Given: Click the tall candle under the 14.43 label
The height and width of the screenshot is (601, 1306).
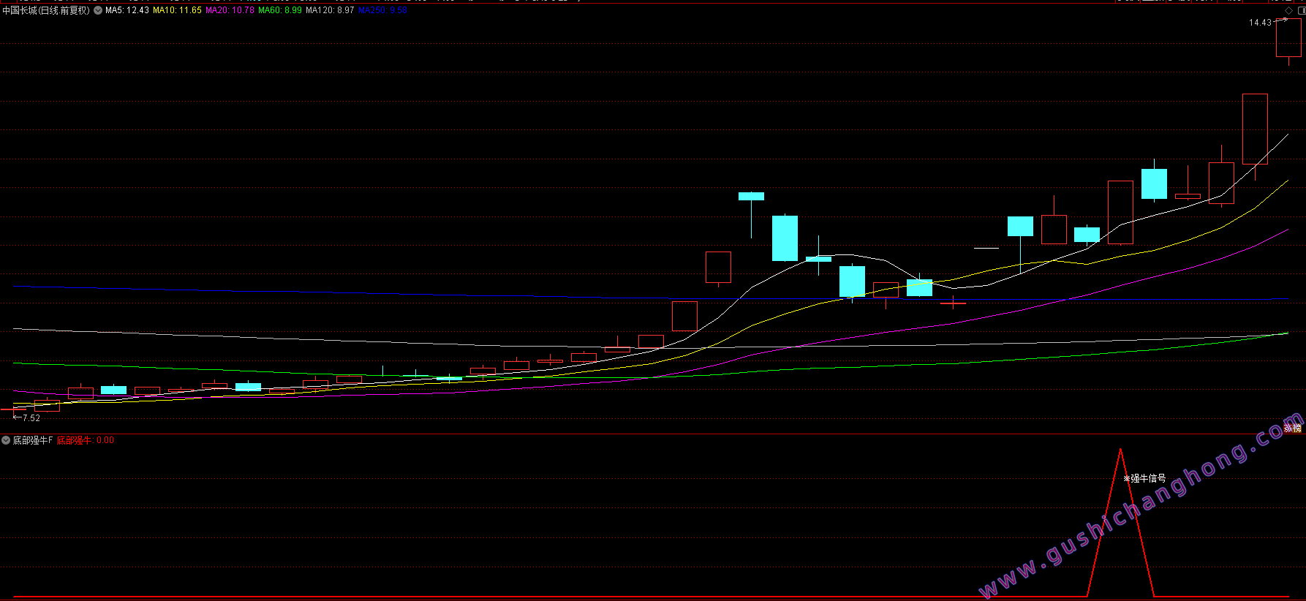Looking at the screenshot, I should (1288, 38).
